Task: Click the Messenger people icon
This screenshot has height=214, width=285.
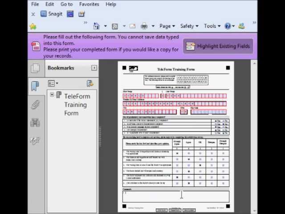Action: [x=241, y=26]
